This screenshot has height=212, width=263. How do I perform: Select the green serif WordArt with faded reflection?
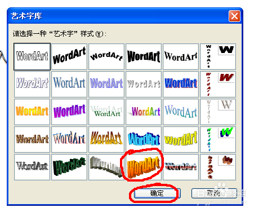coord(106,112)
